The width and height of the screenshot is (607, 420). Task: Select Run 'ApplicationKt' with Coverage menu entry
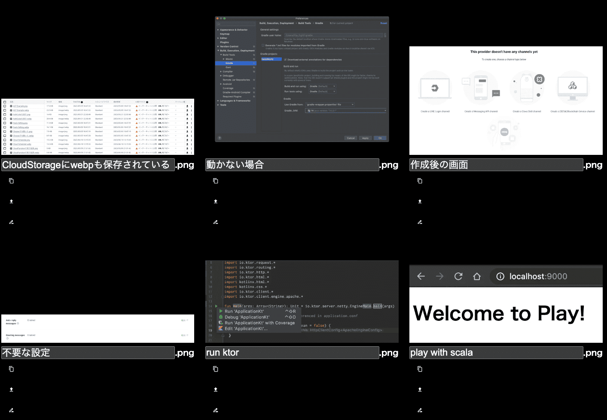[x=259, y=323]
